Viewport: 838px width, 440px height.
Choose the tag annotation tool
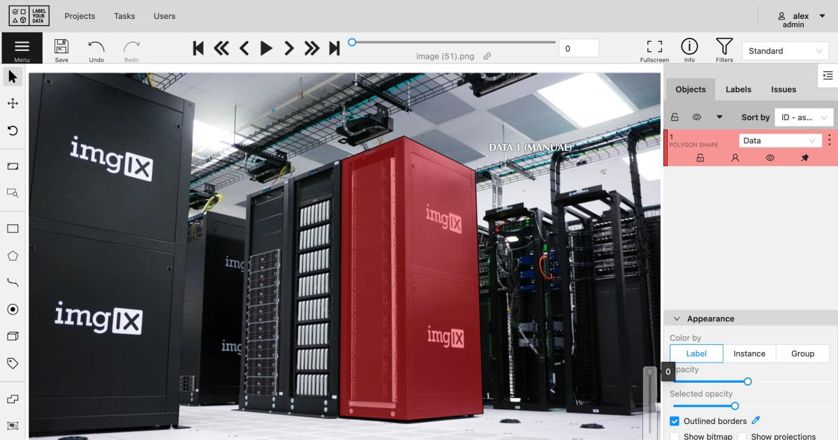[13, 363]
